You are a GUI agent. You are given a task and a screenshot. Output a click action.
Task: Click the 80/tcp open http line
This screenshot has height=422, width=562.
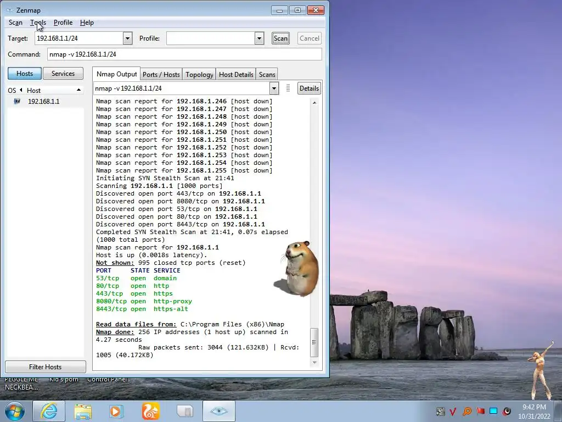coord(132,286)
